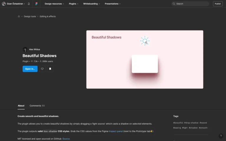Save the plugin with the bookmark button
Viewport: 226px width, 141px height.
pos(50,69)
